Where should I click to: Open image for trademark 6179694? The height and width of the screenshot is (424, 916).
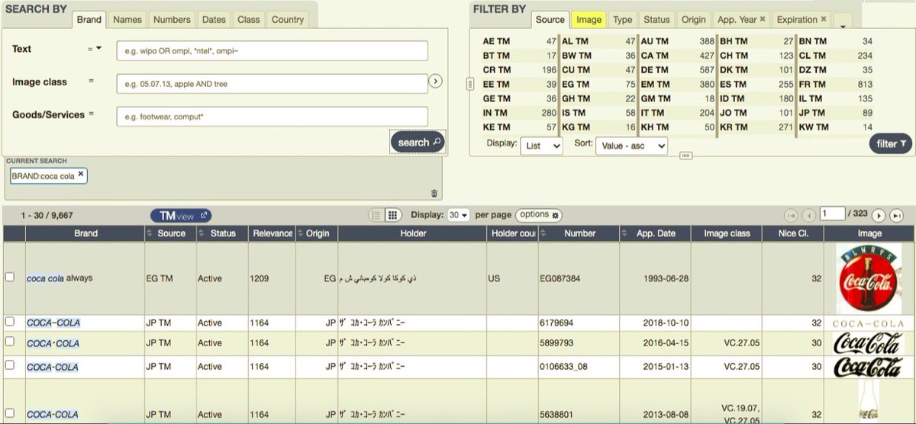click(869, 323)
